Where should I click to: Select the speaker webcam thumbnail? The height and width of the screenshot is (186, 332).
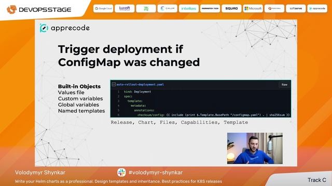(x=255, y=148)
